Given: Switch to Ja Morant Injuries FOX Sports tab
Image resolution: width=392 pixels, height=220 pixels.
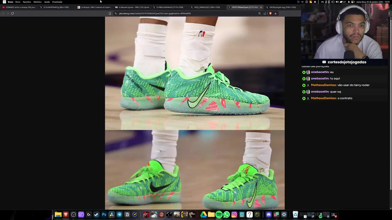Looking at the screenshot, I should pos(132,7).
